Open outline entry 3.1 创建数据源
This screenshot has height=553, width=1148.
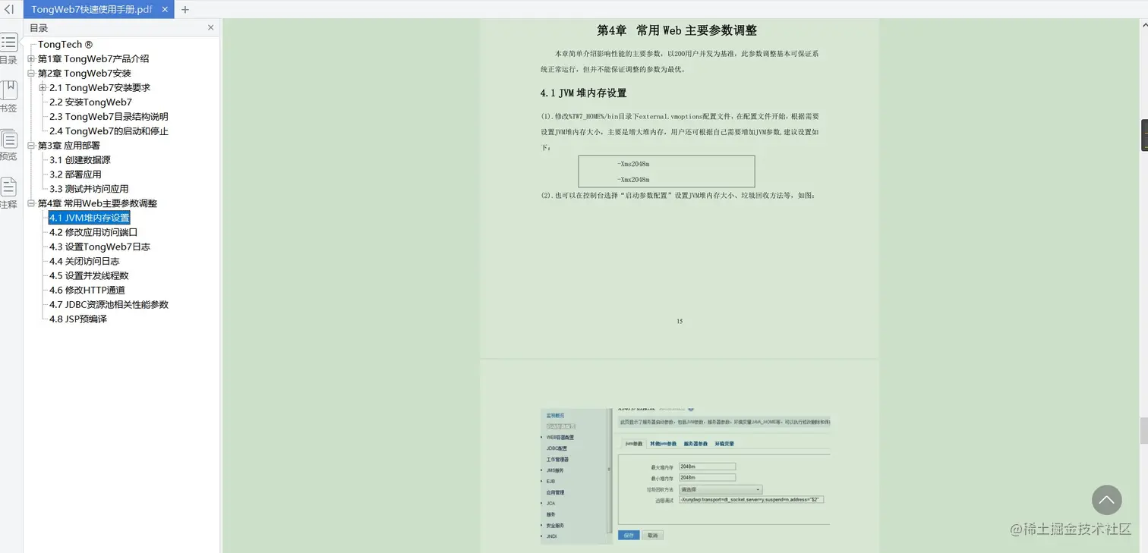80,159
